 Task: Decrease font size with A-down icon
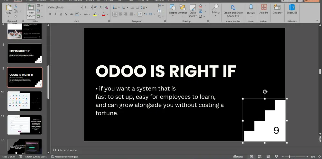tap(101, 7)
